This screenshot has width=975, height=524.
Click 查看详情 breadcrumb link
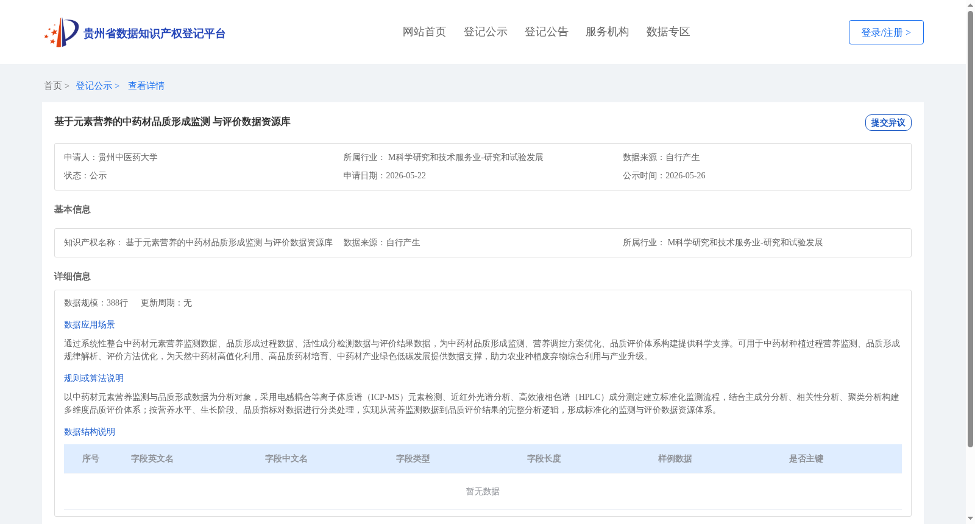[x=146, y=86]
